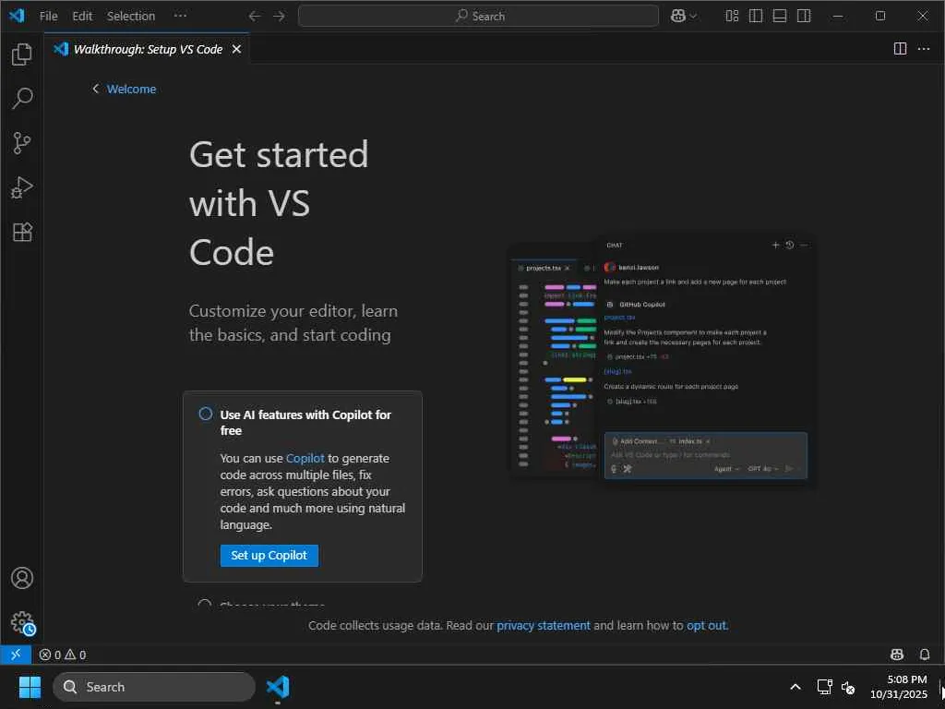Toggle the bottom Panel
Screen dimensions: 945x709
point(780,17)
